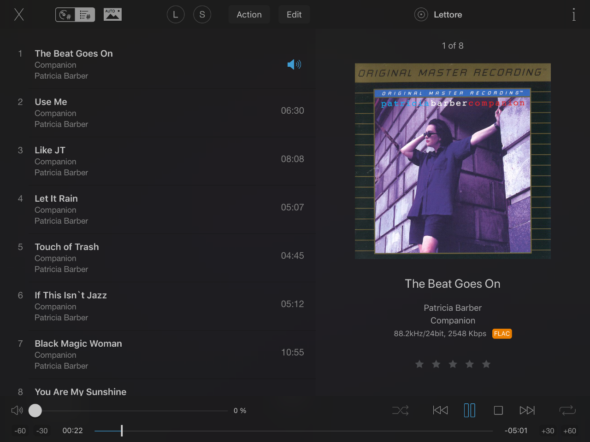Skip to the previous track
The width and height of the screenshot is (590, 442).
(441, 410)
